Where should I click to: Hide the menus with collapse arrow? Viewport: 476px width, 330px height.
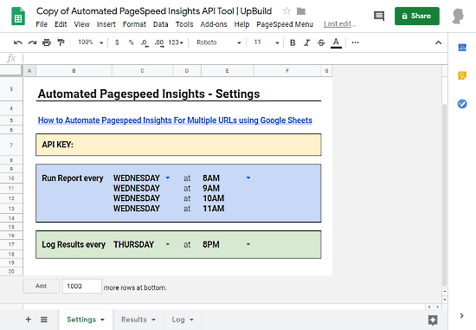[438, 42]
